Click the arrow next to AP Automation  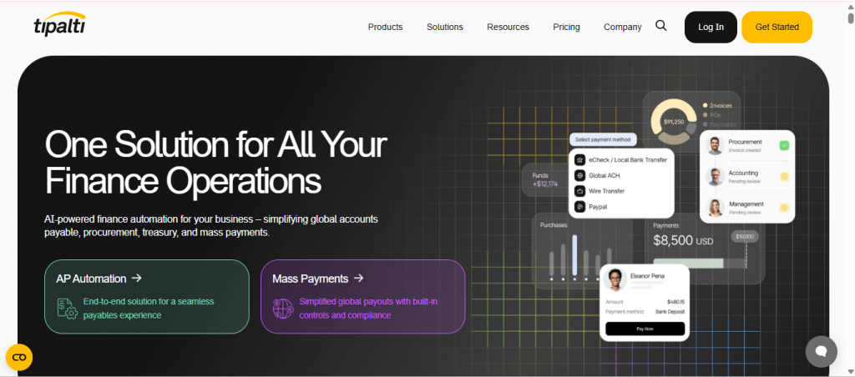137,278
